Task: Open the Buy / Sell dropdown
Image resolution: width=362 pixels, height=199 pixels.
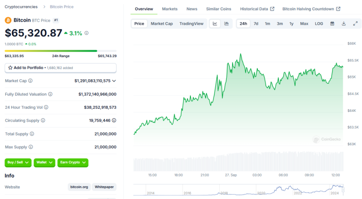Action: (x=18, y=163)
